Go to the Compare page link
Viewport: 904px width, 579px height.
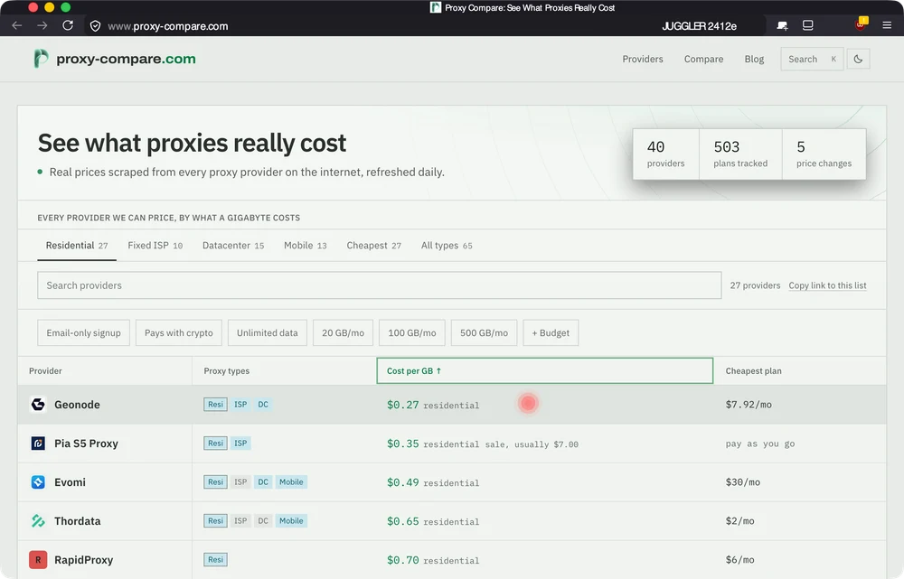click(x=703, y=59)
